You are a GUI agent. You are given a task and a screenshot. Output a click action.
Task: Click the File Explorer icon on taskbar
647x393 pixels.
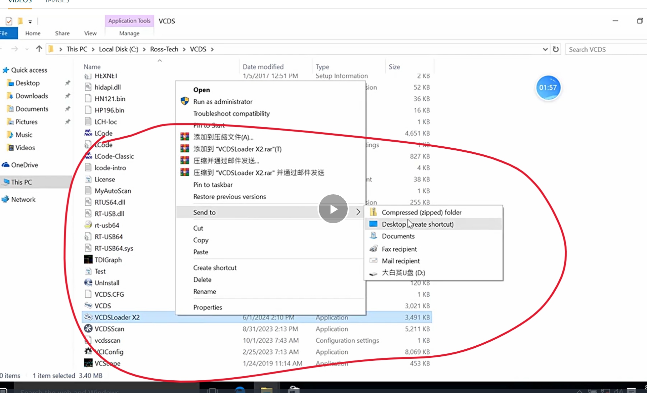point(266,389)
